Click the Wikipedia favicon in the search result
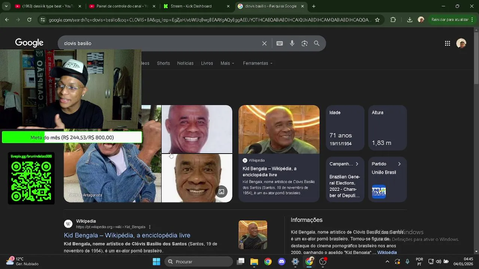 [x=68, y=224]
